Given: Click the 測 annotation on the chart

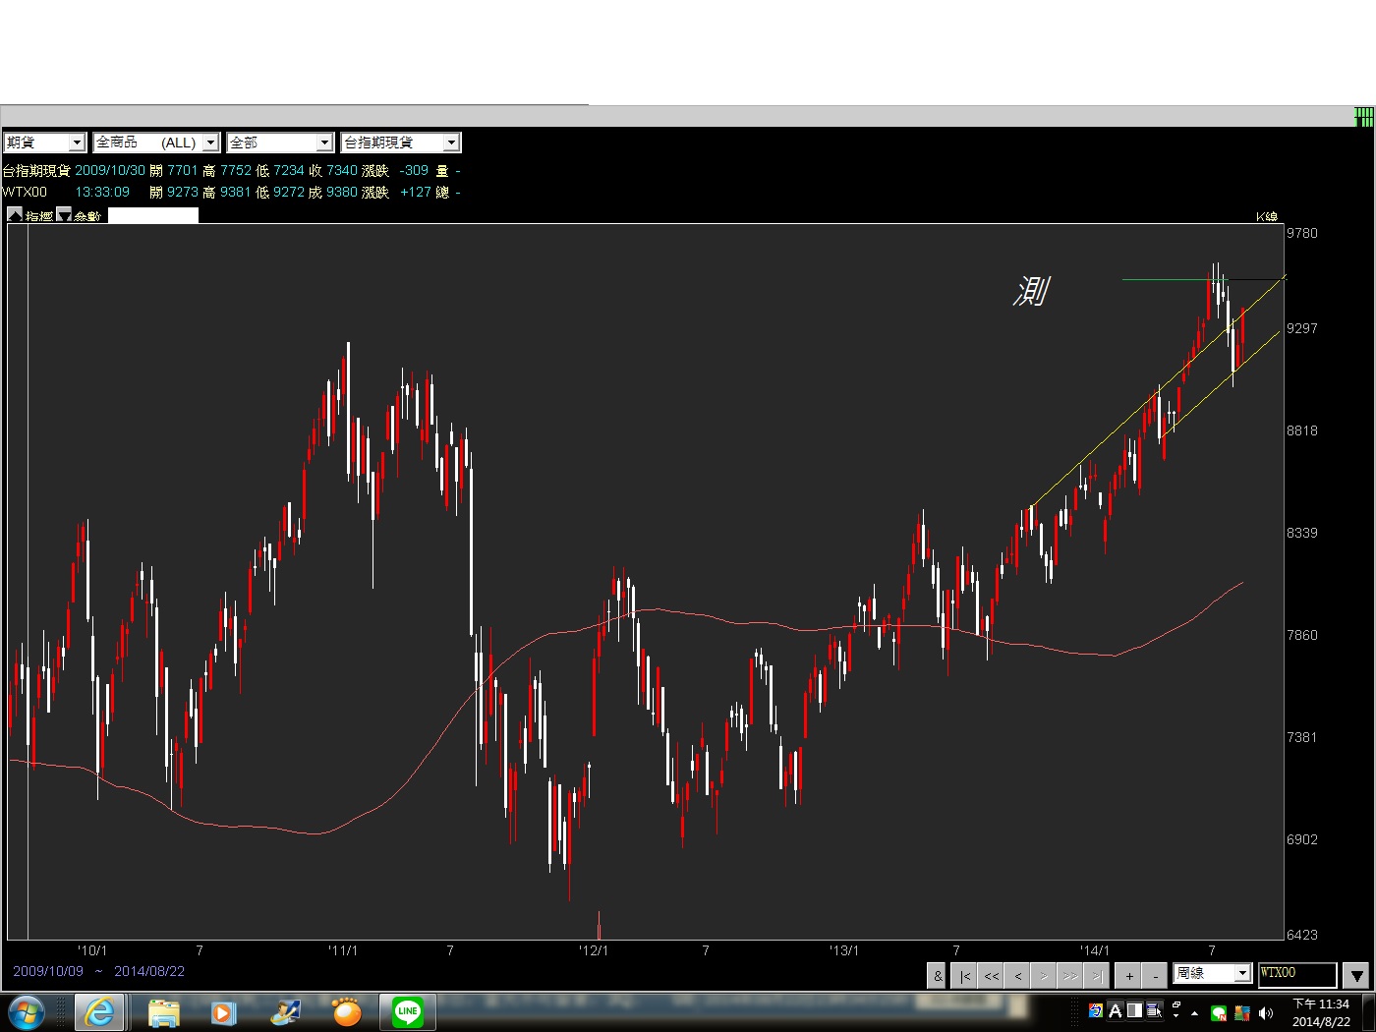Looking at the screenshot, I should coord(1032,291).
